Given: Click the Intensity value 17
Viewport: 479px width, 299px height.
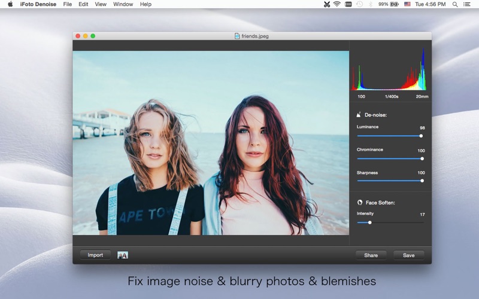Looking at the screenshot, I should 422,215.
